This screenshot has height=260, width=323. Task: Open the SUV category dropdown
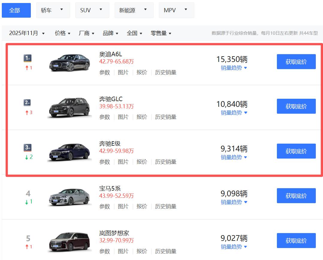coord(92,10)
